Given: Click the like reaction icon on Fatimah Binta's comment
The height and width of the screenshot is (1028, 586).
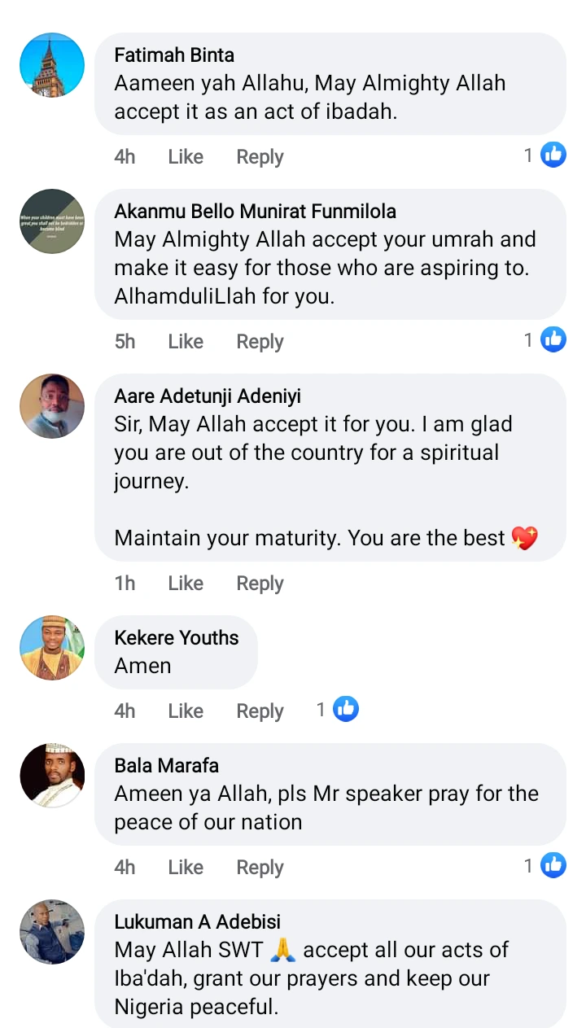Looking at the screenshot, I should [553, 154].
